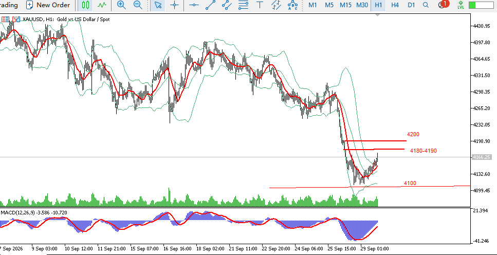Set timeframe to M15

(x=345, y=5)
